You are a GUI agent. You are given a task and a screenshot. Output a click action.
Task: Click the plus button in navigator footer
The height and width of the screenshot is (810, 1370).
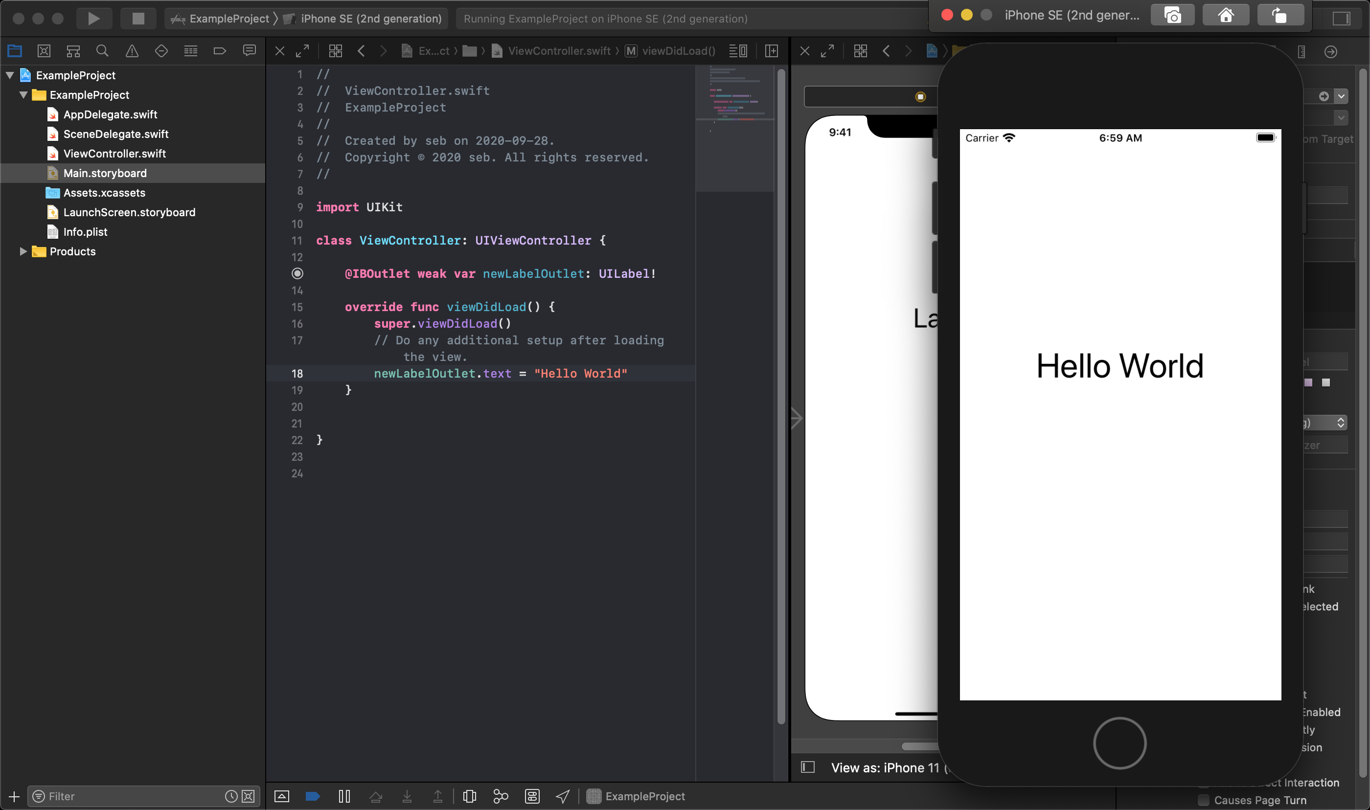(14, 796)
